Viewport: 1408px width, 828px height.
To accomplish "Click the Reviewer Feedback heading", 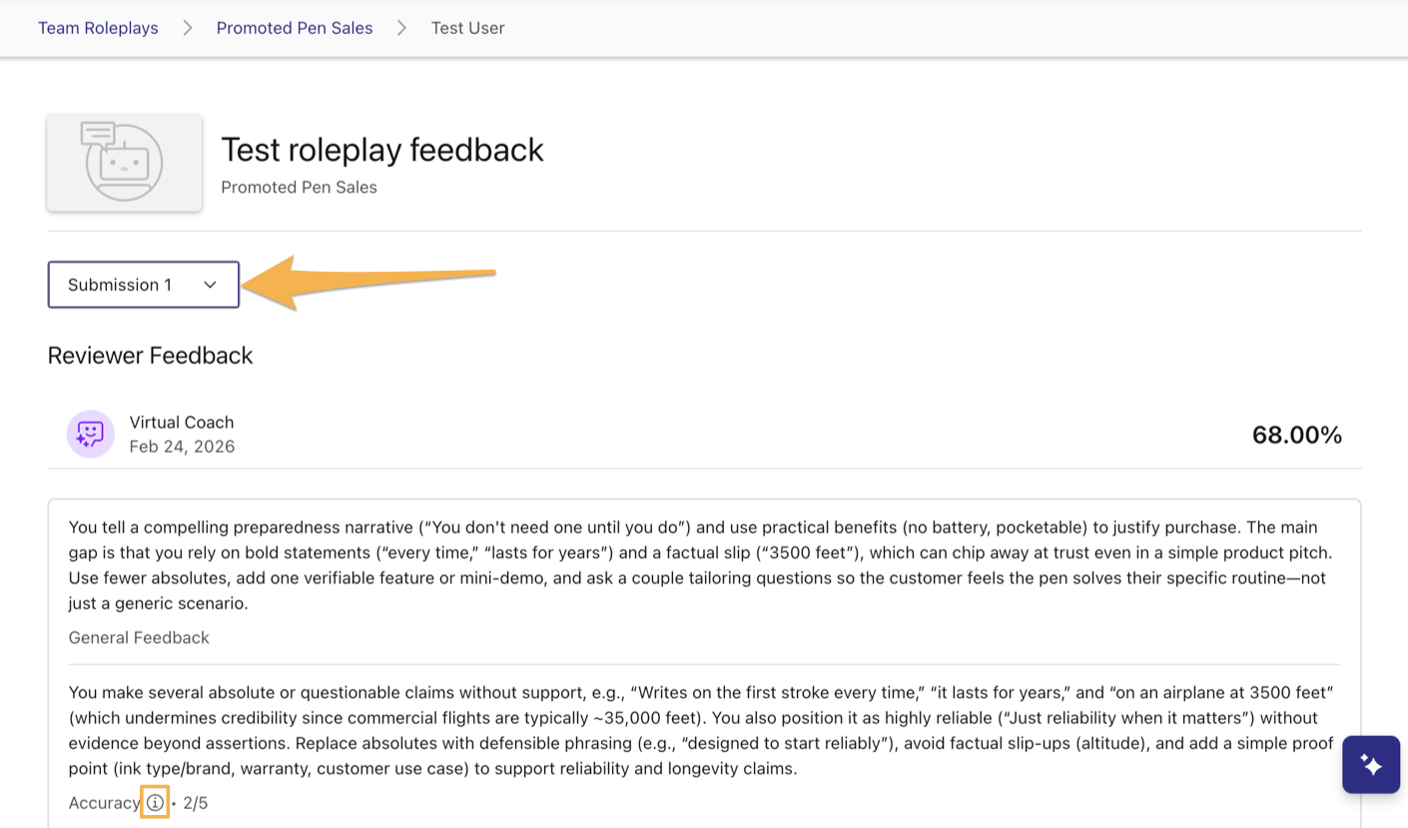I will pos(150,356).
